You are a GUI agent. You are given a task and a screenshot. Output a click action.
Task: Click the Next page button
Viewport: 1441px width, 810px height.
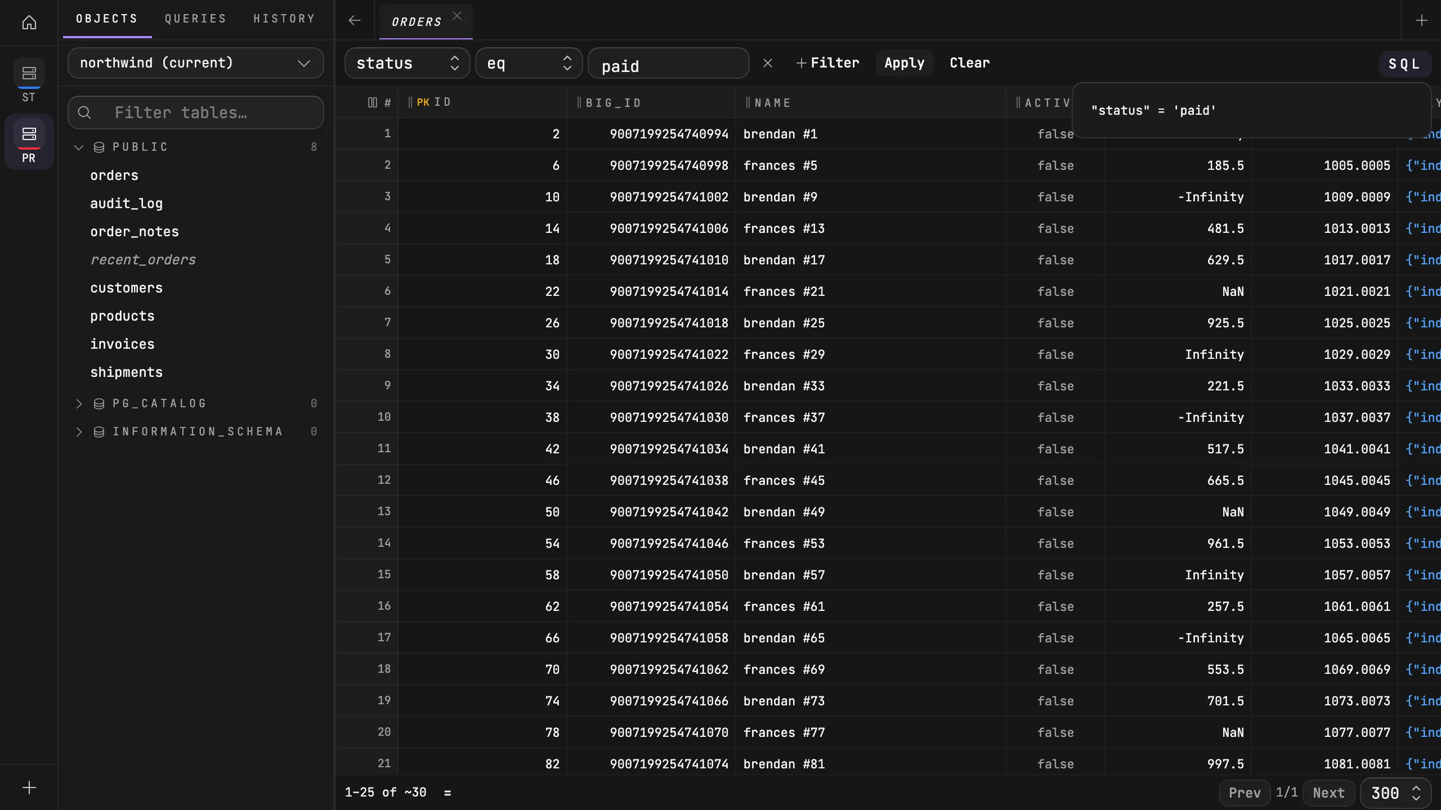coord(1328,793)
